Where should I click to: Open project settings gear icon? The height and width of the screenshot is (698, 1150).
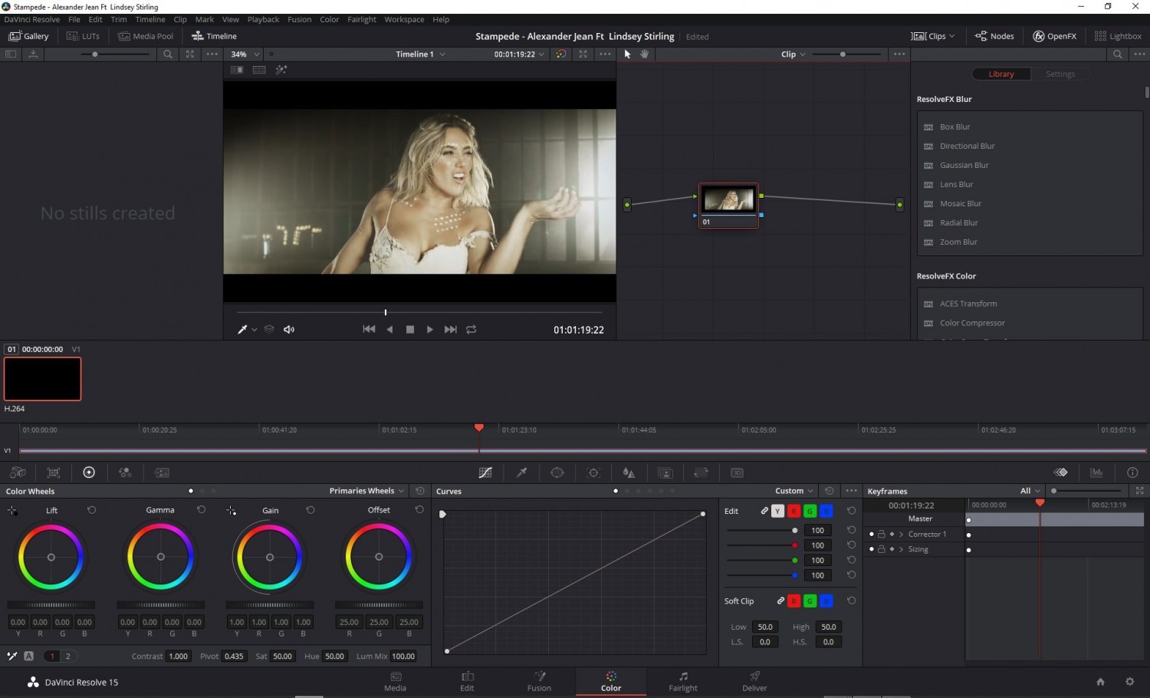coord(1129,682)
